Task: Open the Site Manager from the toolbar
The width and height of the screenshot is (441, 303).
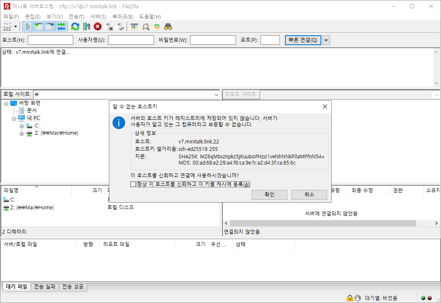Action: tap(7, 27)
